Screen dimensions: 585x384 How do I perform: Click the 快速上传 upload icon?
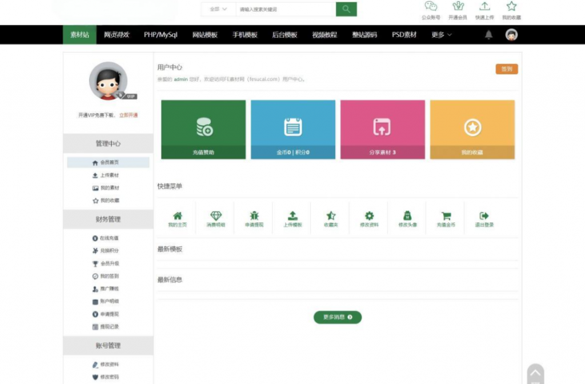click(484, 7)
